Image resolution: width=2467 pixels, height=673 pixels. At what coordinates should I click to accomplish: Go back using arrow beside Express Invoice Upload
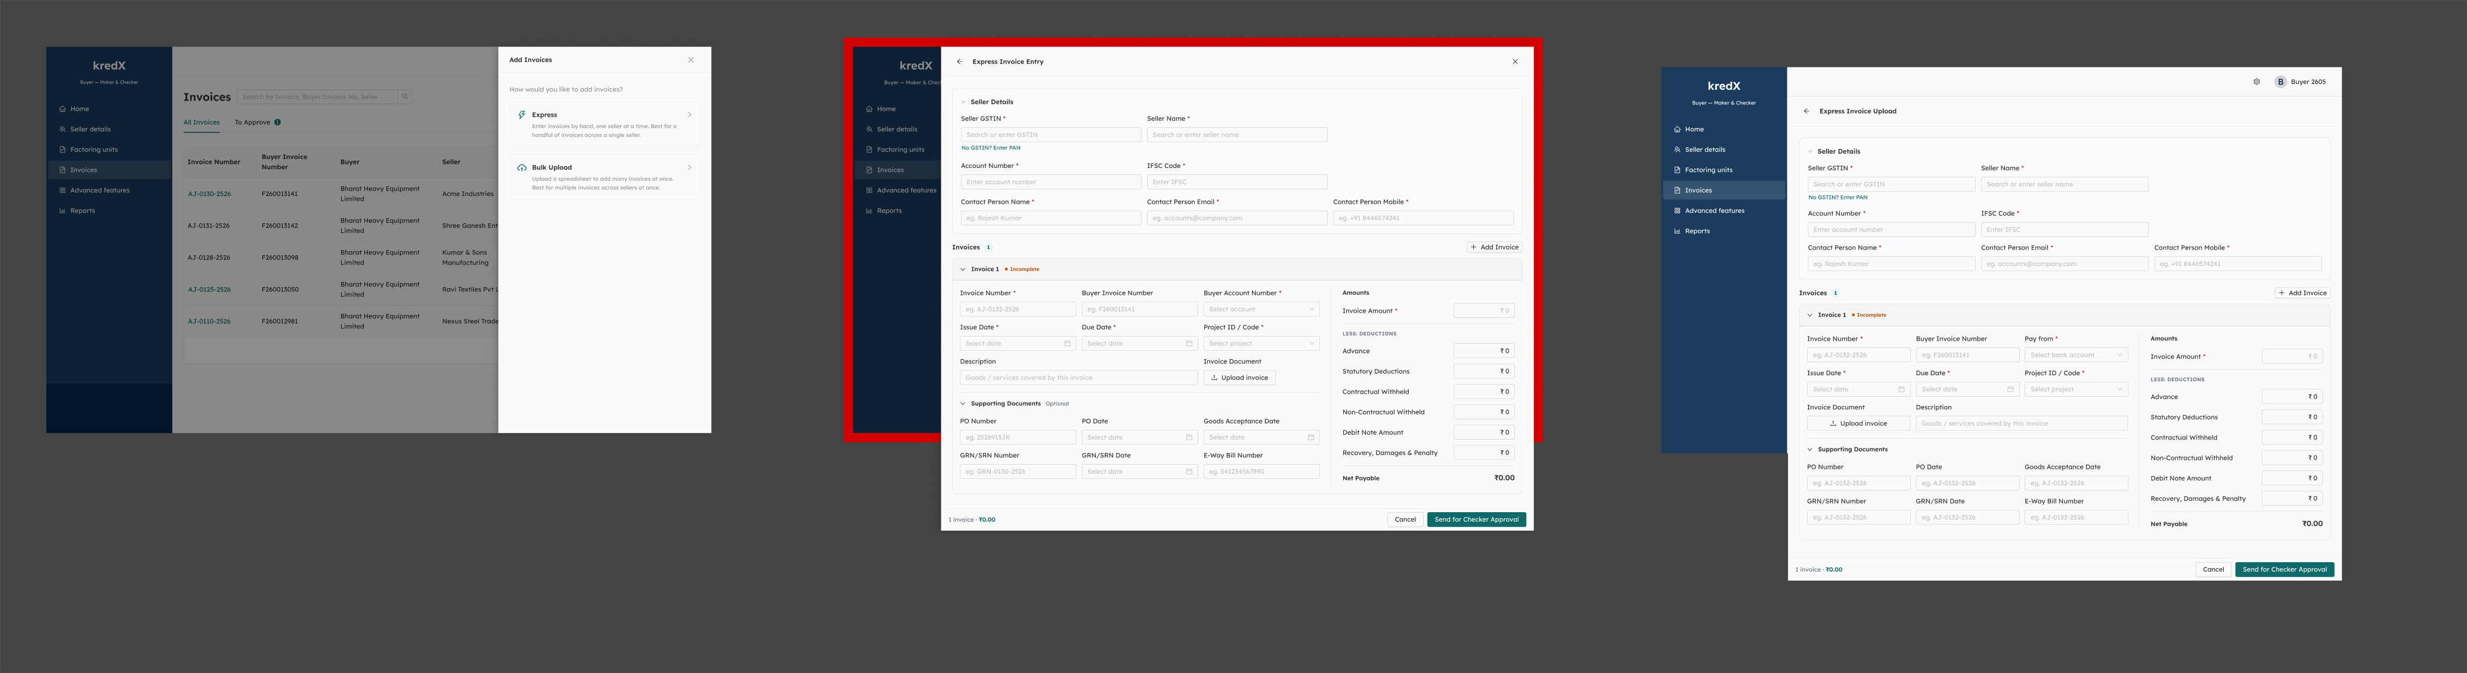pyautogui.click(x=1806, y=111)
